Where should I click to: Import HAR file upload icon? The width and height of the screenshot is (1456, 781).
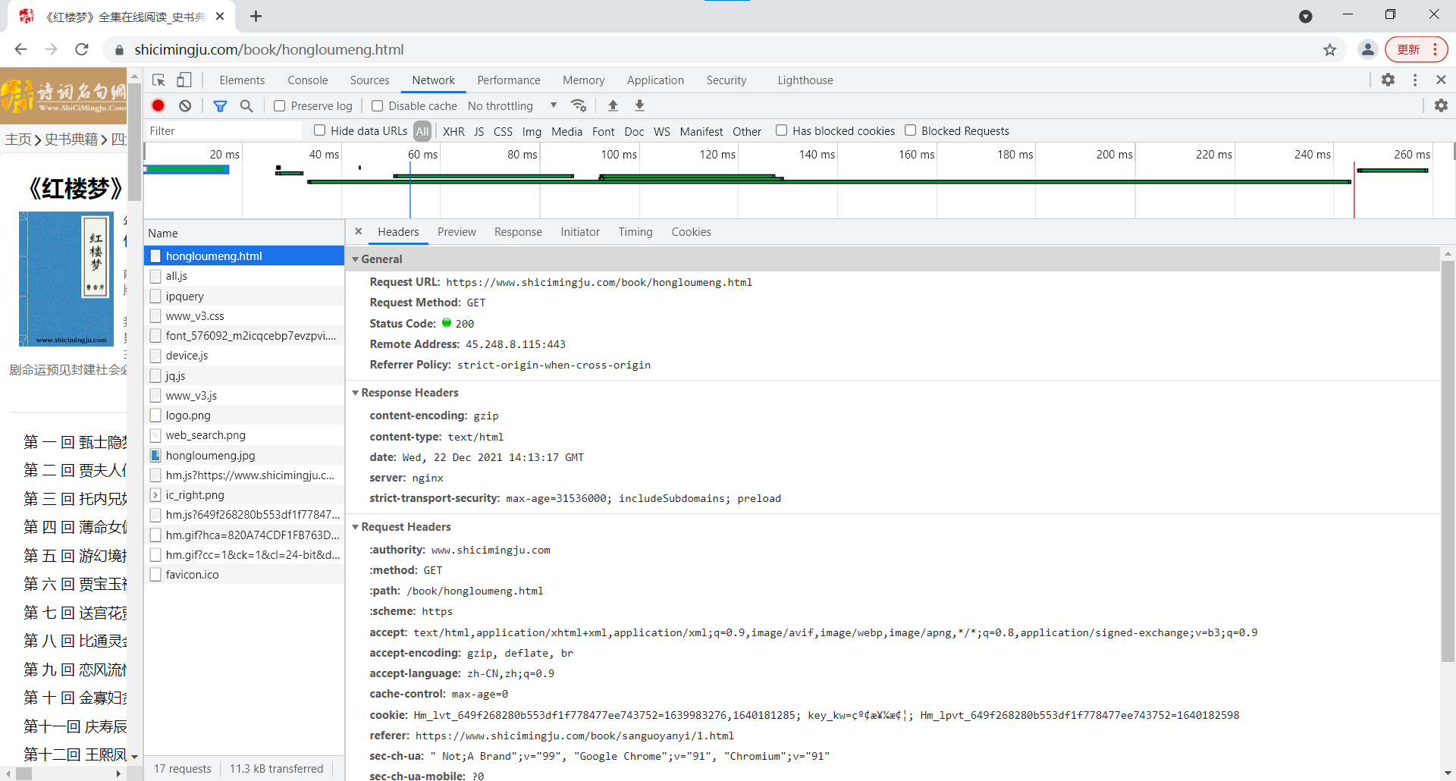[x=613, y=105]
